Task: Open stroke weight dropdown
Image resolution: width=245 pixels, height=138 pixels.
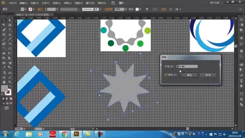Action: (x=57, y=9)
